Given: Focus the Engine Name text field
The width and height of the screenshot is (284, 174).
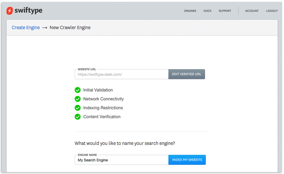Looking at the screenshot, I should pos(121,160).
